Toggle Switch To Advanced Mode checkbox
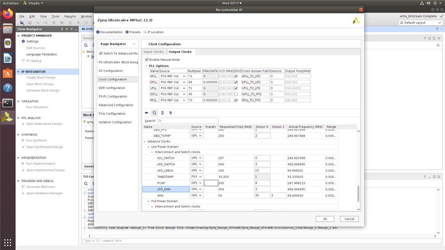445x250 pixels. (101, 53)
